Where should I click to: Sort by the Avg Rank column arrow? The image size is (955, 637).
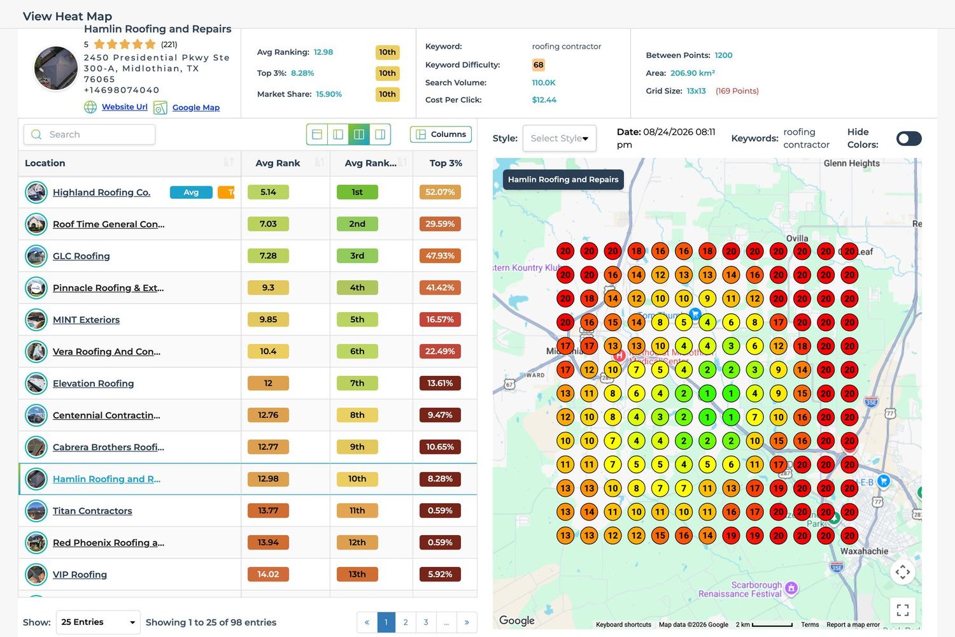point(320,162)
